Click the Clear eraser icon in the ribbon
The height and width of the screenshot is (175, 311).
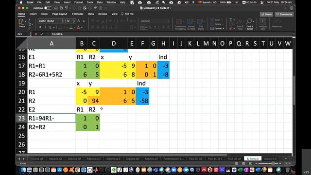coord(231,29)
